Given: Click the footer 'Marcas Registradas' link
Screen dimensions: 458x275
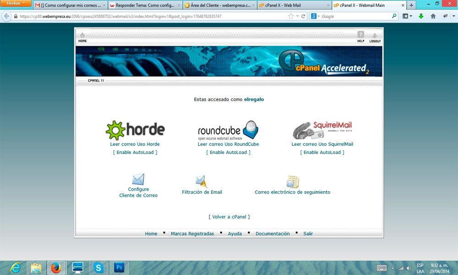Looking at the screenshot, I should click(x=192, y=233).
